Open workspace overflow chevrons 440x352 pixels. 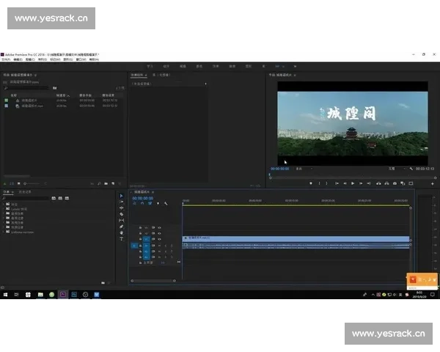coord(295,67)
